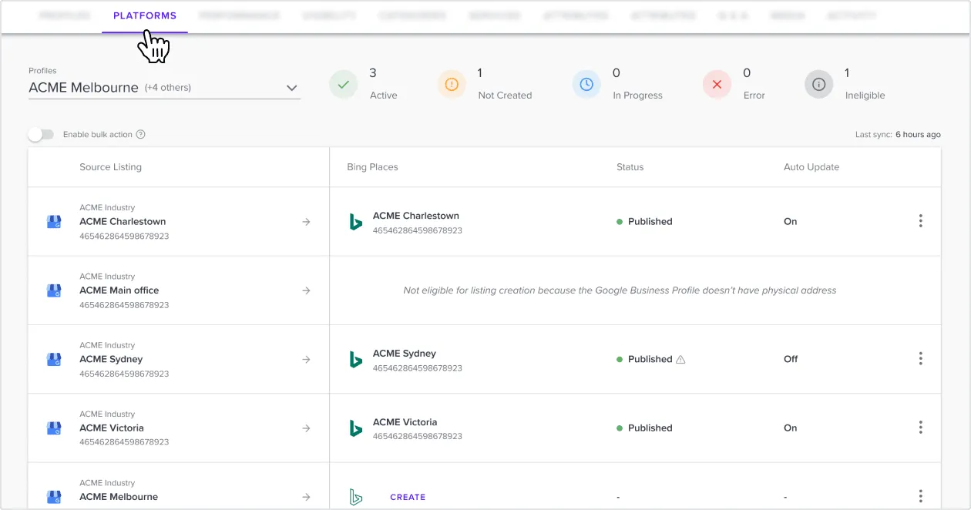Click the ID number under source ACME Main office
The height and width of the screenshot is (510, 971).
tap(124, 305)
